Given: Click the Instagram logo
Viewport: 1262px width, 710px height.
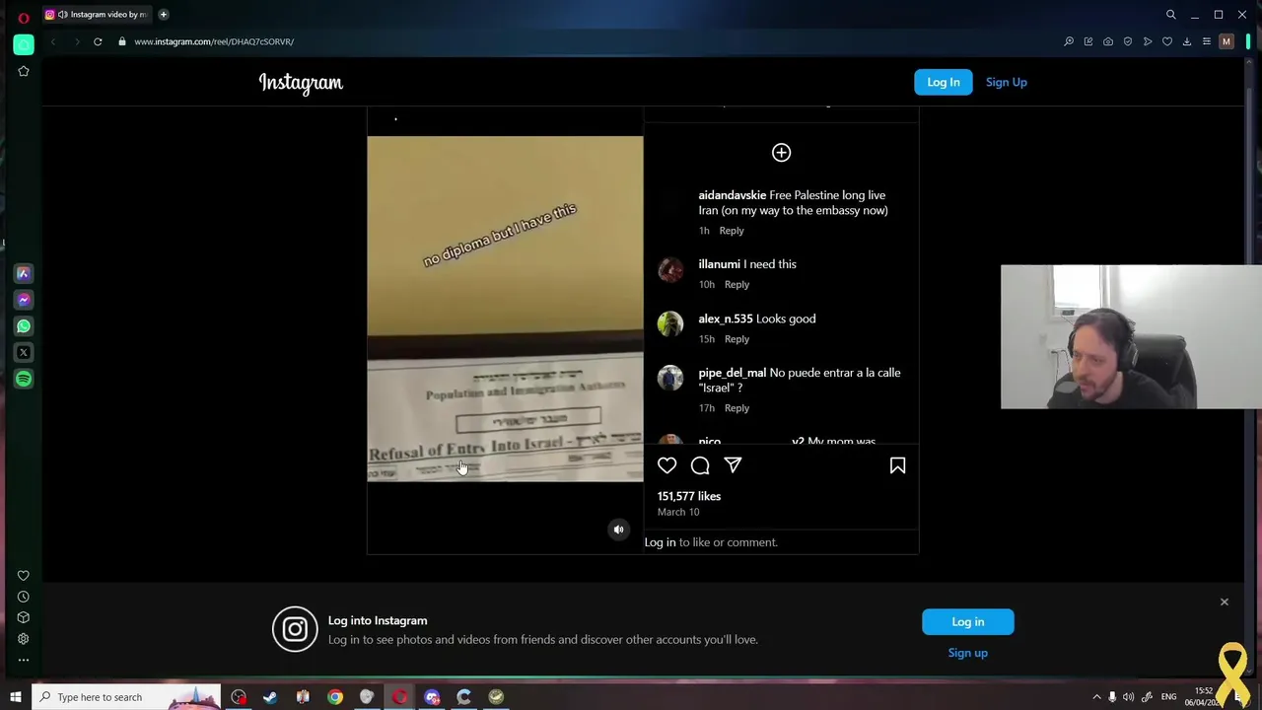Looking at the screenshot, I should click(301, 83).
